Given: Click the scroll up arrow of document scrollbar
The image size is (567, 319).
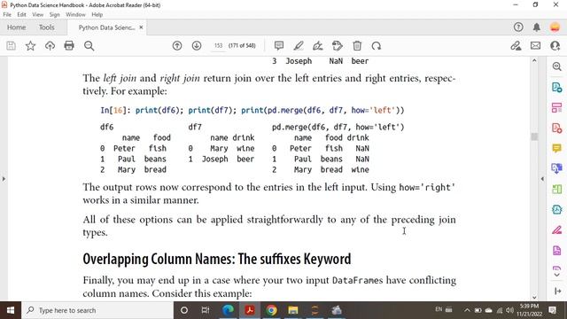Looking at the screenshot, I should click(534, 61).
